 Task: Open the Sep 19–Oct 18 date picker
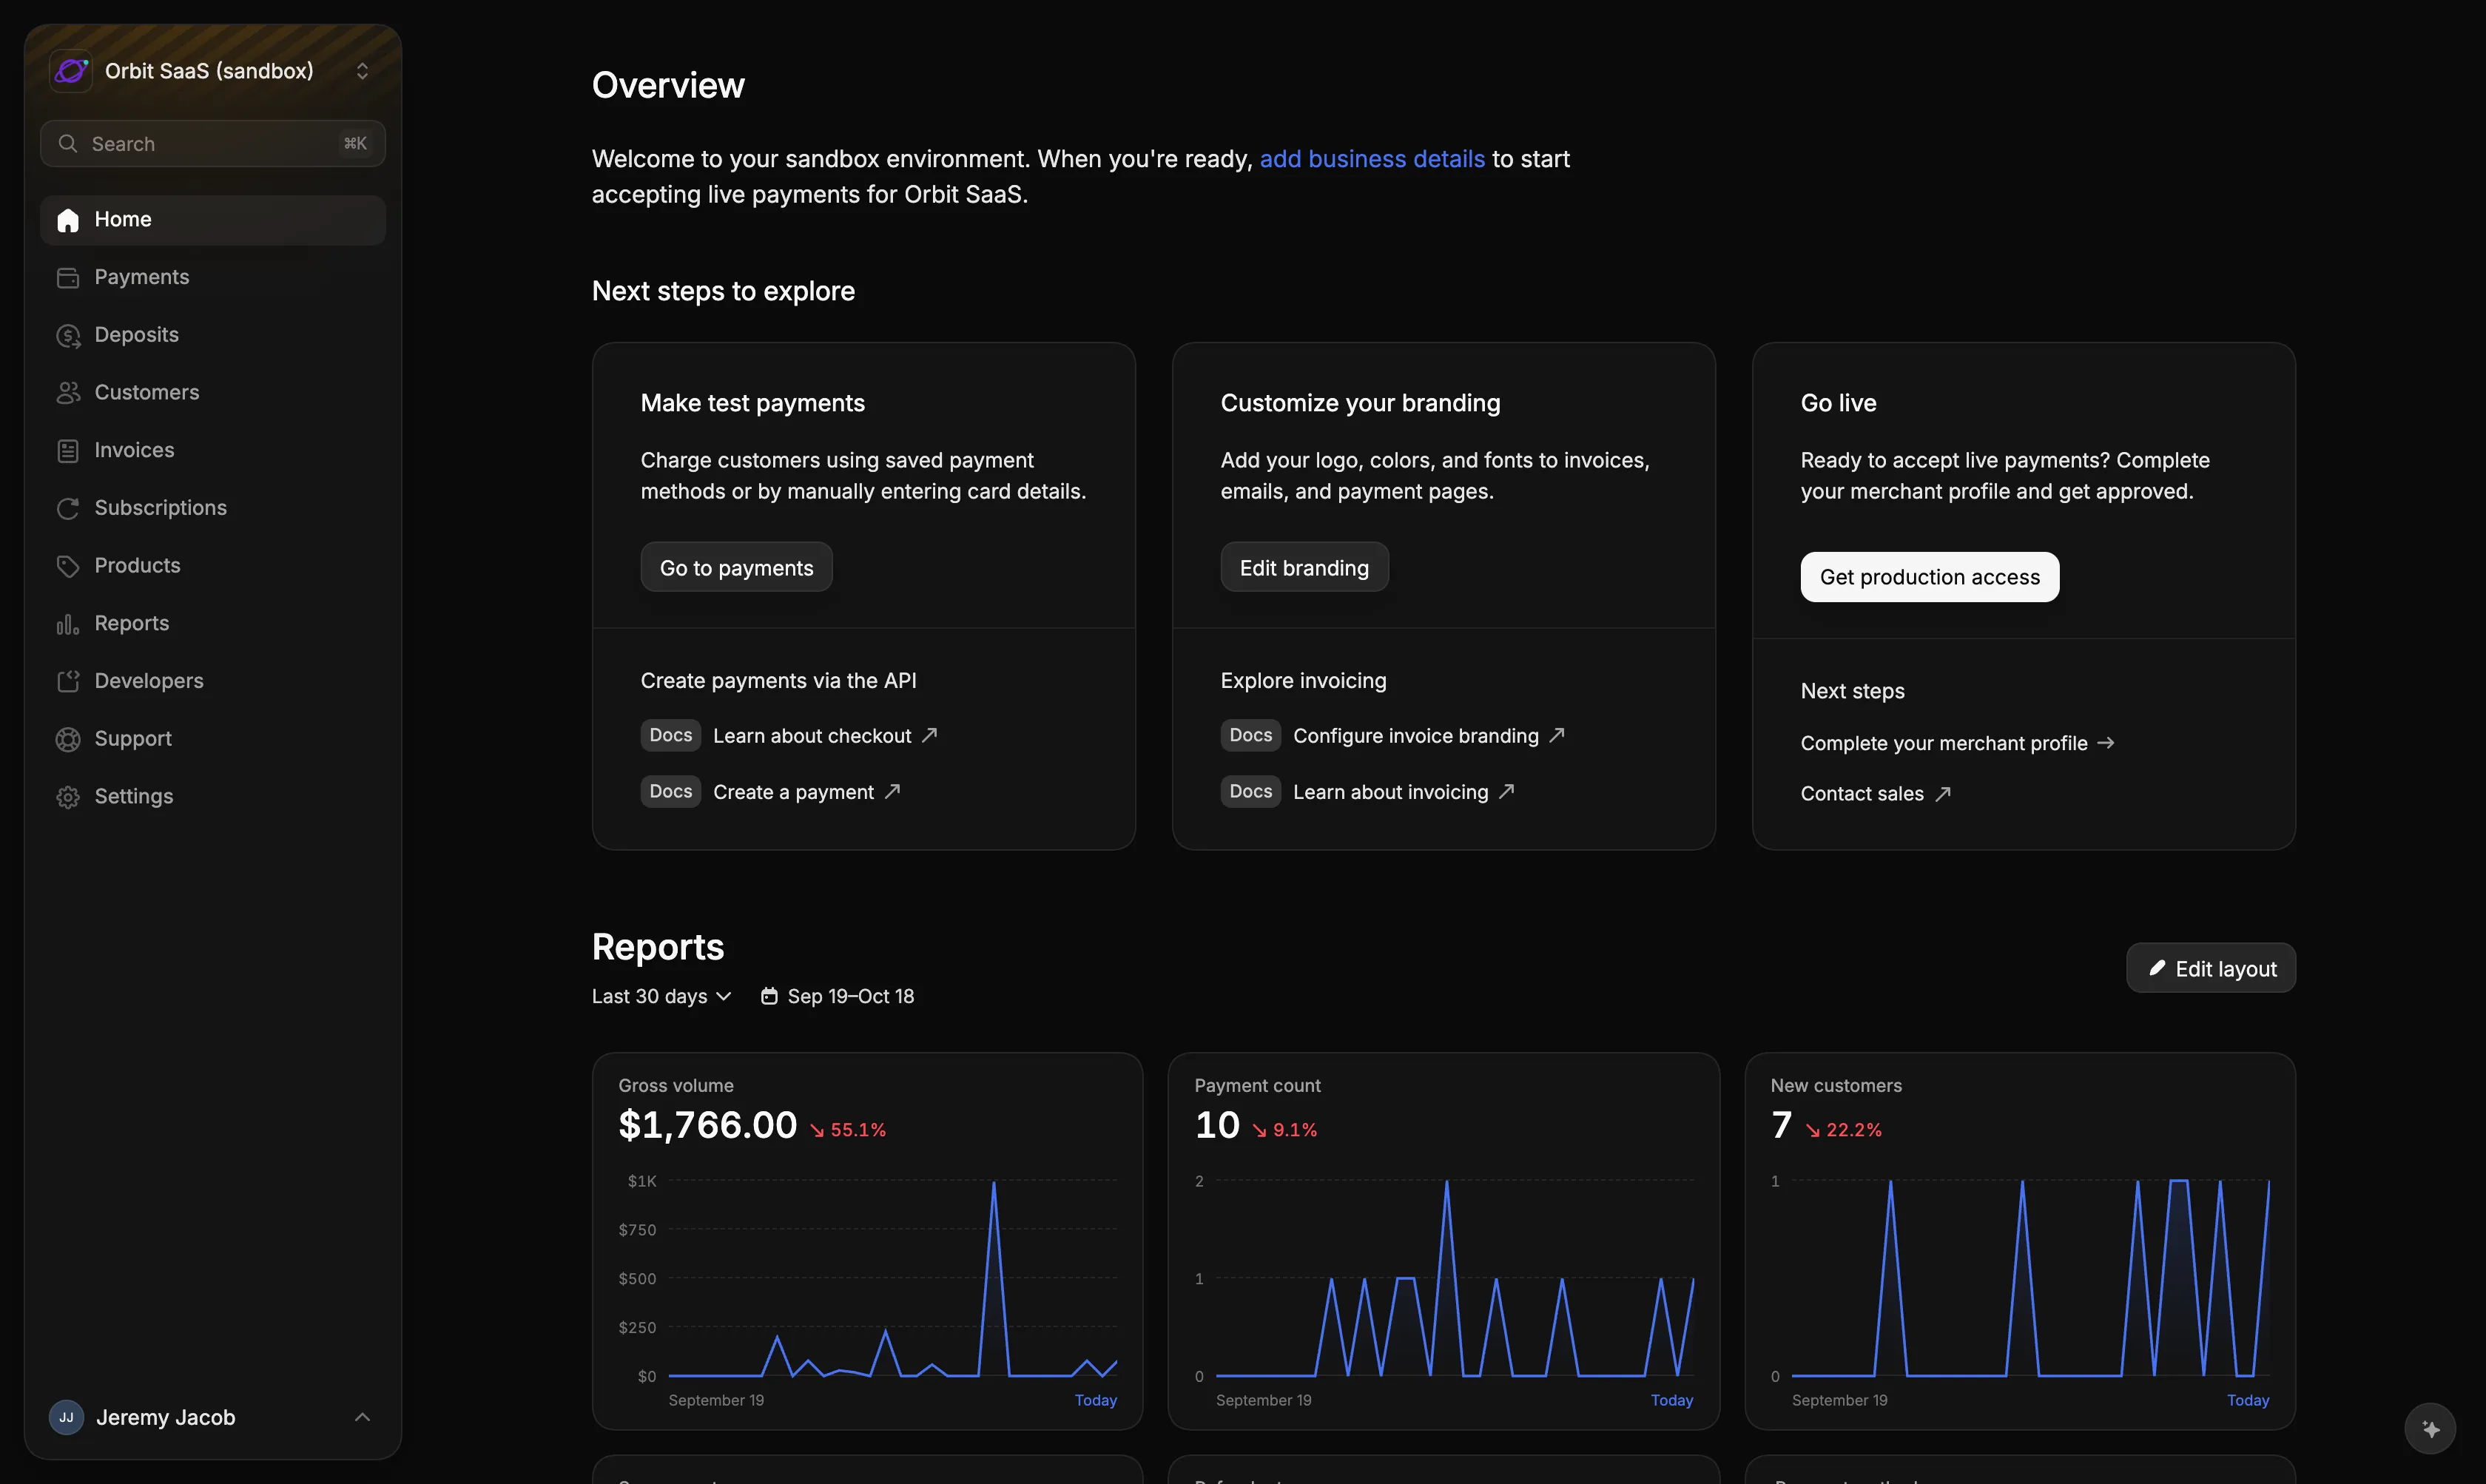[837, 996]
